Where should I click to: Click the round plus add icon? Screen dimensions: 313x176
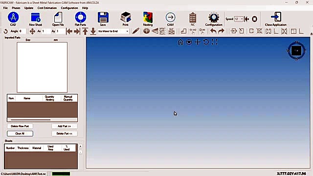coord(147,31)
